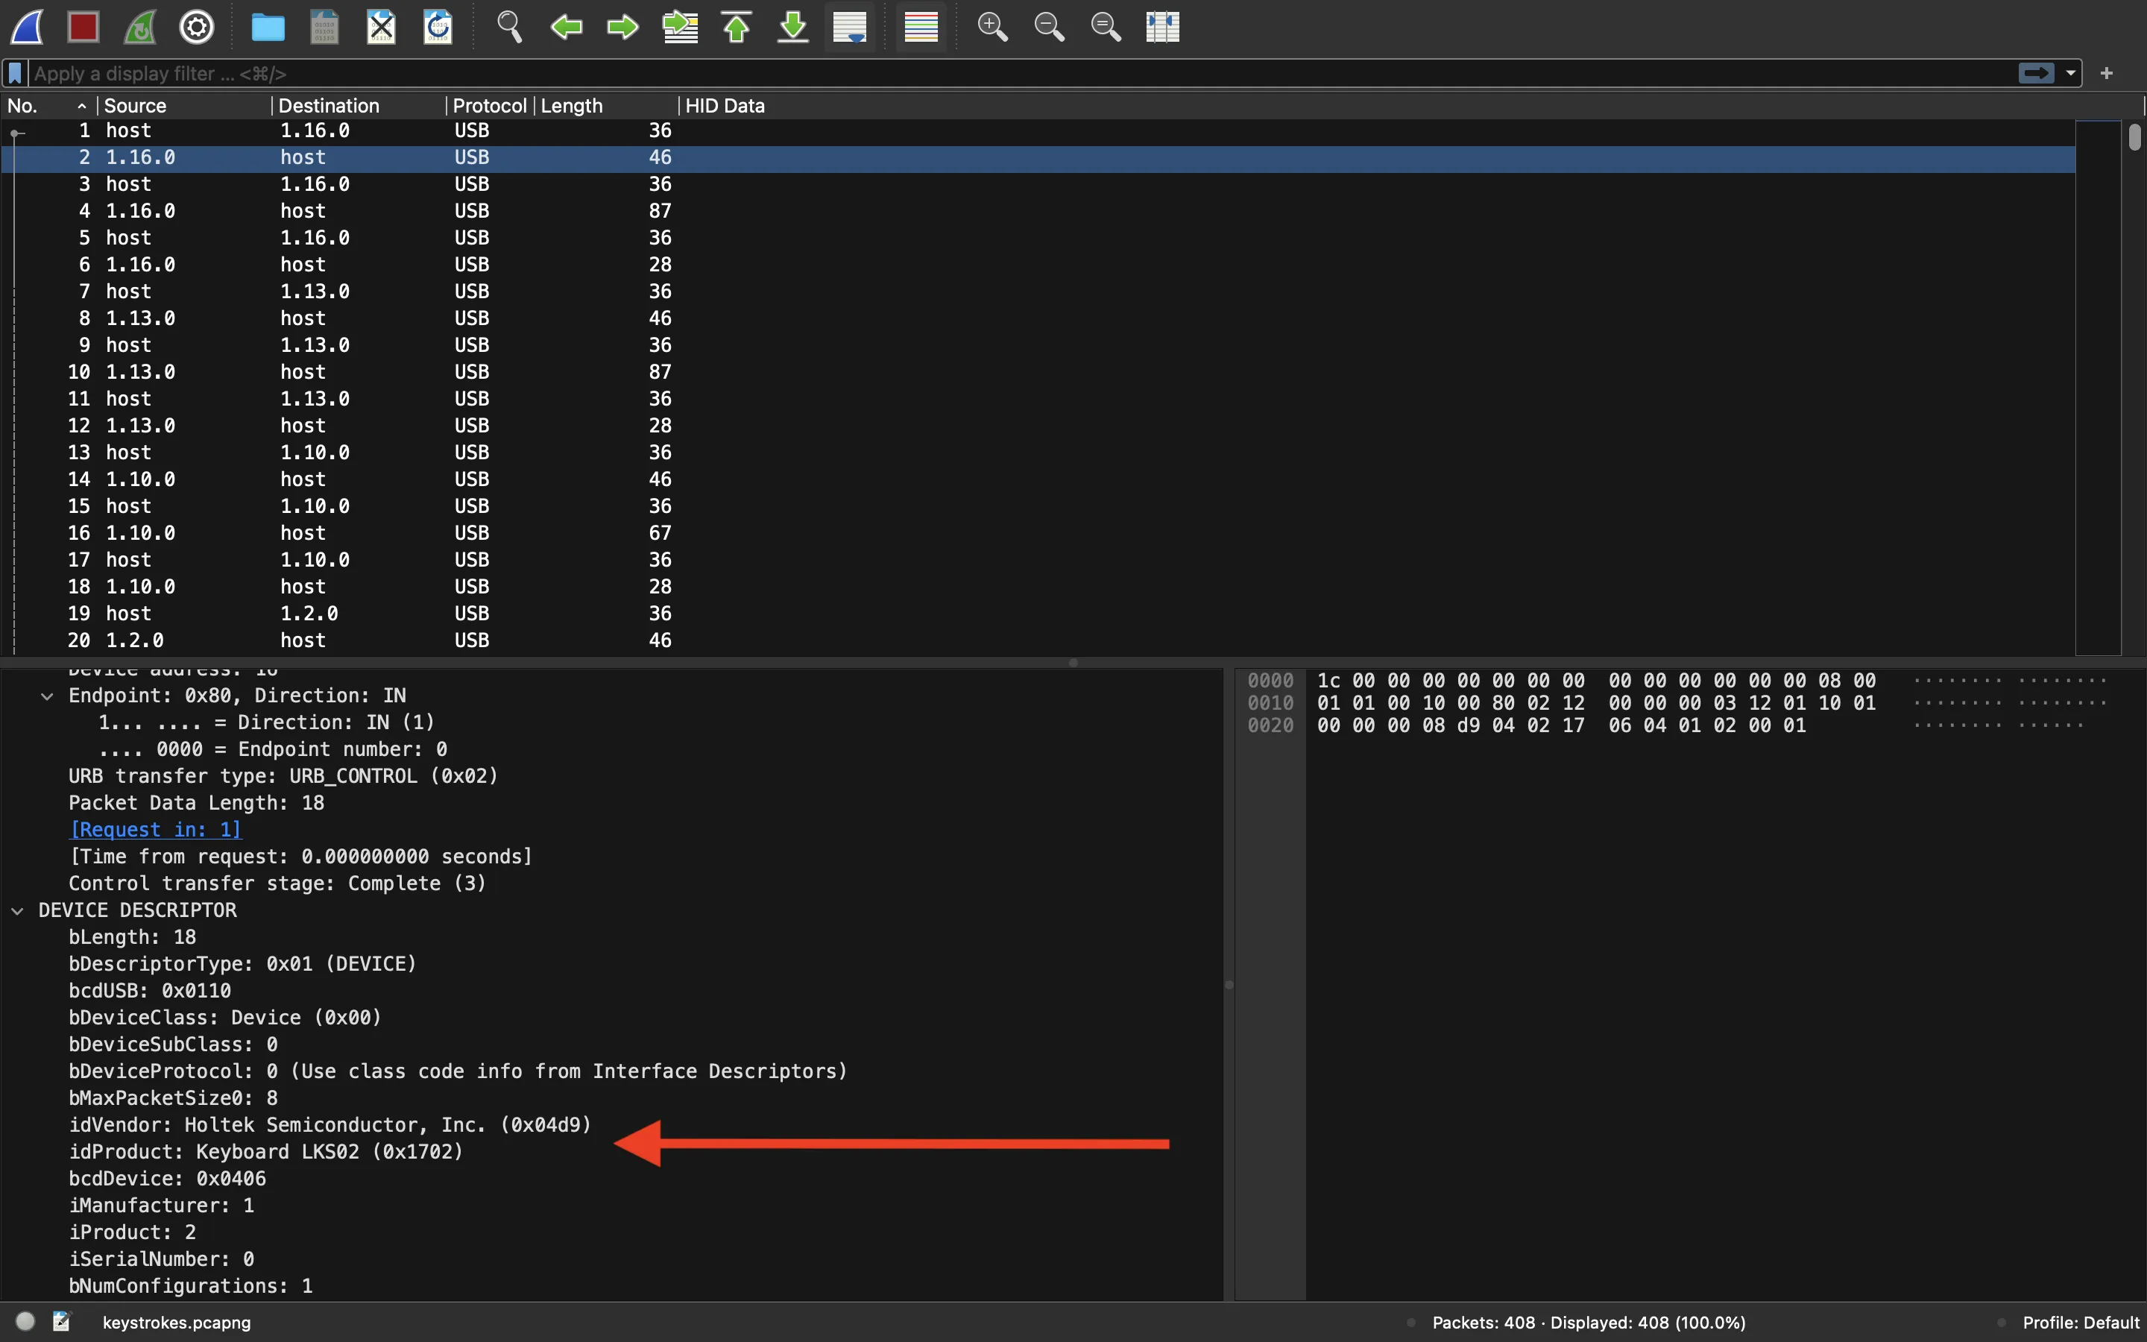Open the expert information indicator
The height and width of the screenshot is (1342, 2147).
[x=26, y=1322]
